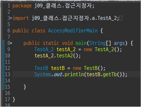Image resolution: width=141 pixels, height=107 pixels.
Task: Click the args parameter name
Action: pos(119,43)
